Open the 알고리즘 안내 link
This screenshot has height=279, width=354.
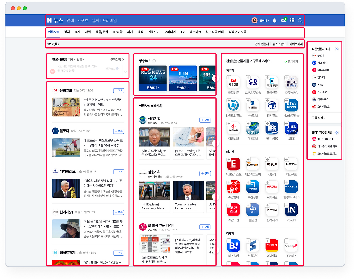click(215, 32)
